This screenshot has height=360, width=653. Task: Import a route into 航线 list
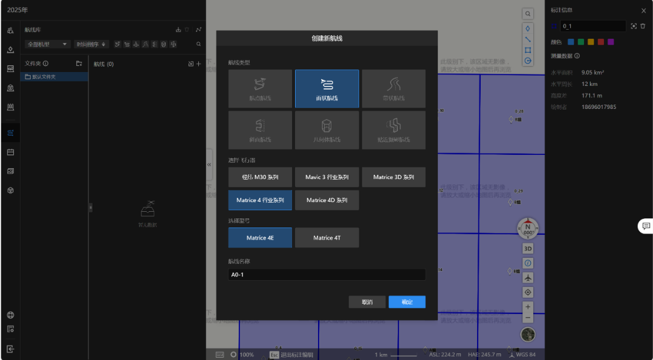click(x=190, y=64)
